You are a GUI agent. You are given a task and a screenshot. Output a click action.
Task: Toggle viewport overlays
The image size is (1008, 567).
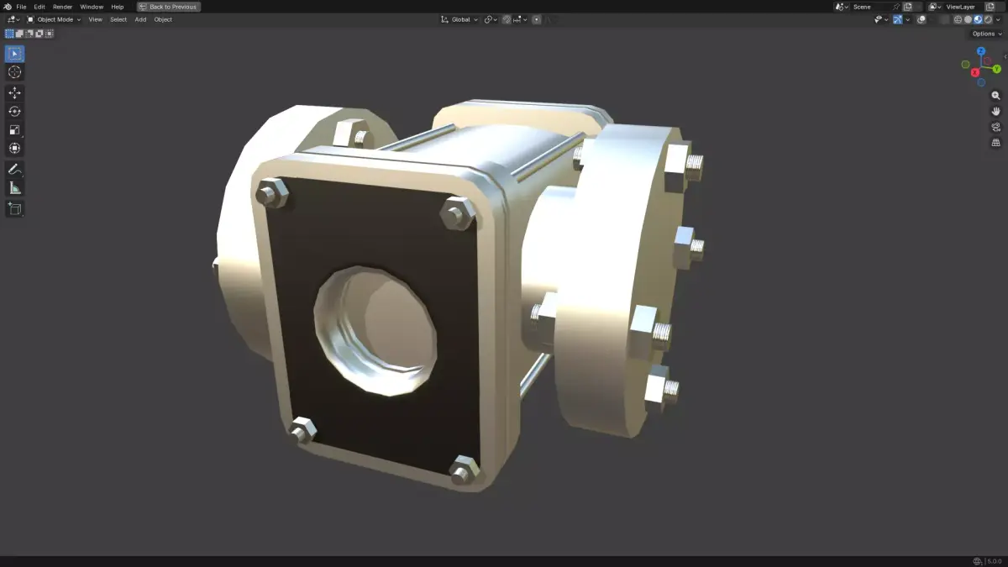pos(921,19)
